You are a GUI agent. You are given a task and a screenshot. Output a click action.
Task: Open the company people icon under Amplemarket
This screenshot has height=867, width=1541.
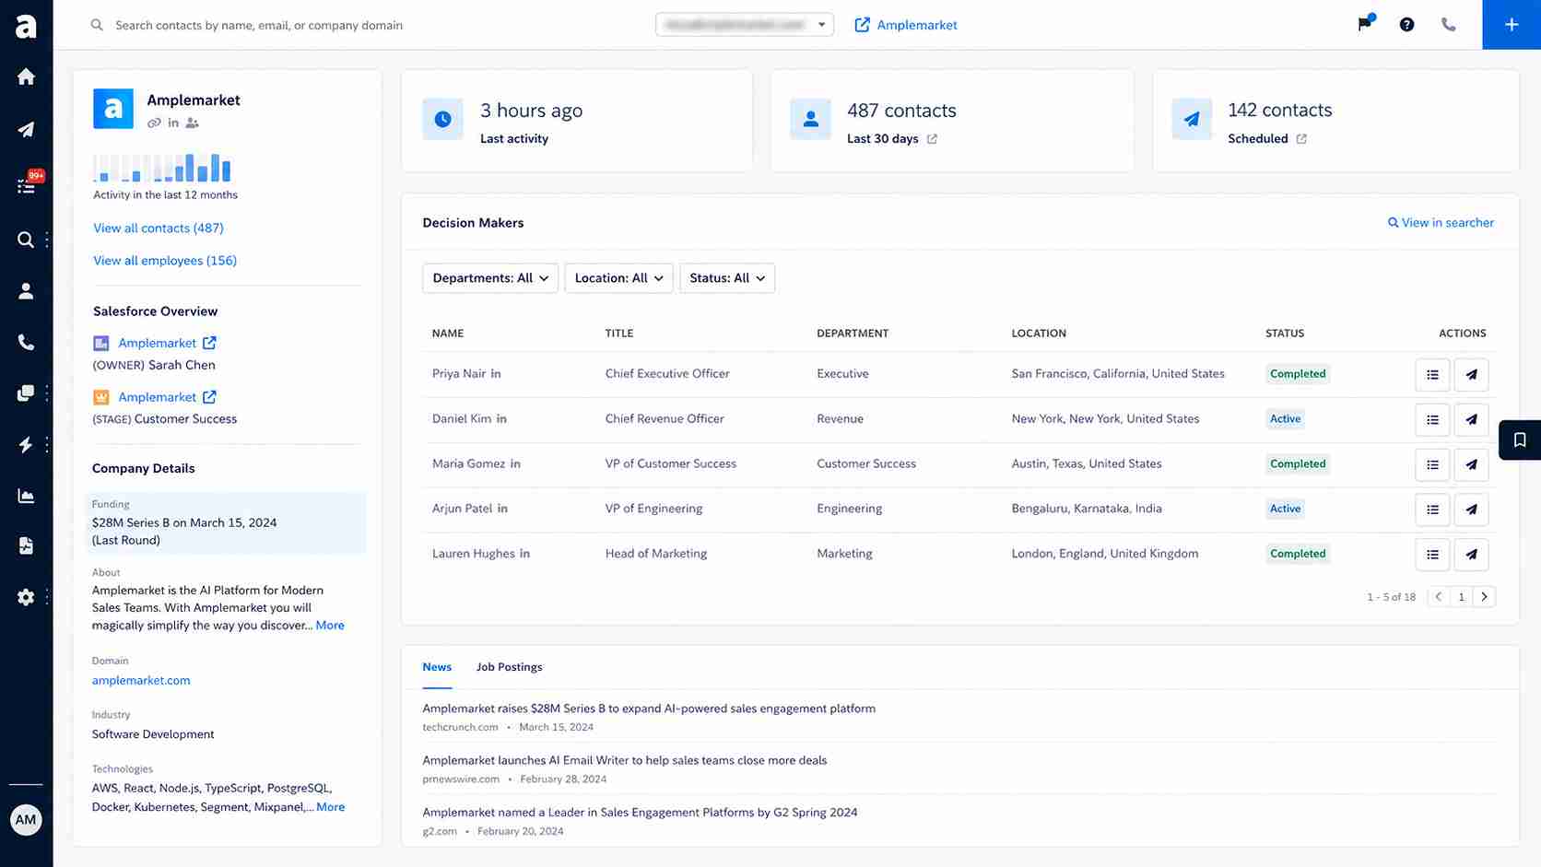(x=192, y=123)
